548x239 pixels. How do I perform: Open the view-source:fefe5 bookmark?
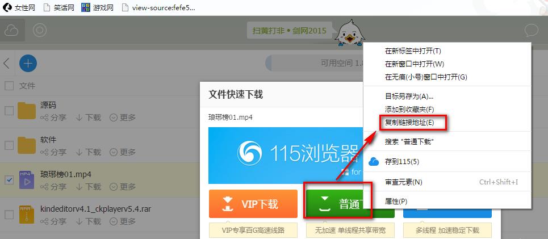[158, 8]
